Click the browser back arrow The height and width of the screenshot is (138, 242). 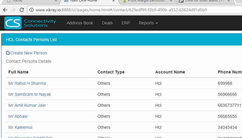click(5, 10)
